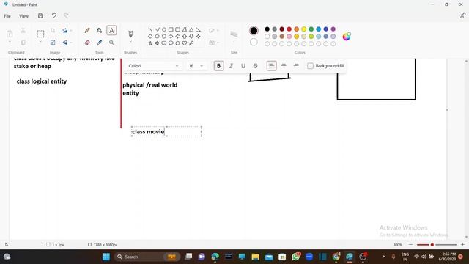Choose the line shape
The image size is (469, 264).
point(150,29)
